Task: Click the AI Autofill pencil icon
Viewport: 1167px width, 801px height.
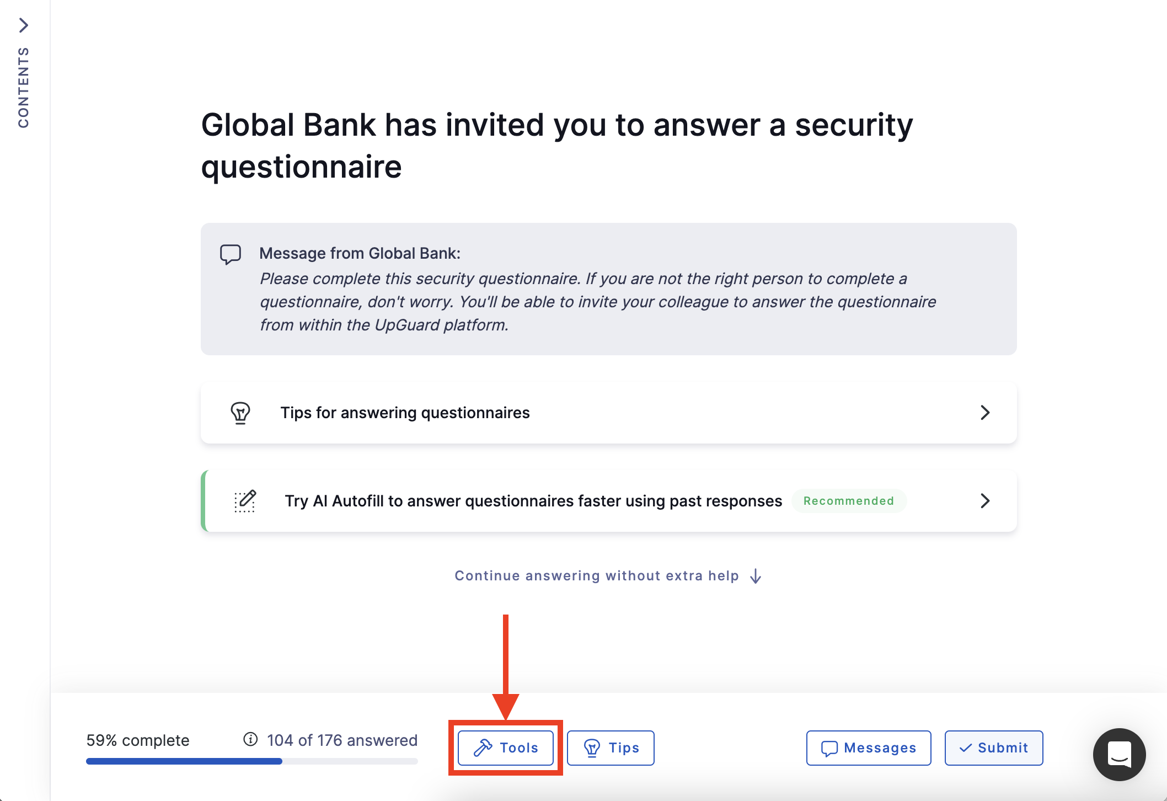Action: tap(245, 501)
